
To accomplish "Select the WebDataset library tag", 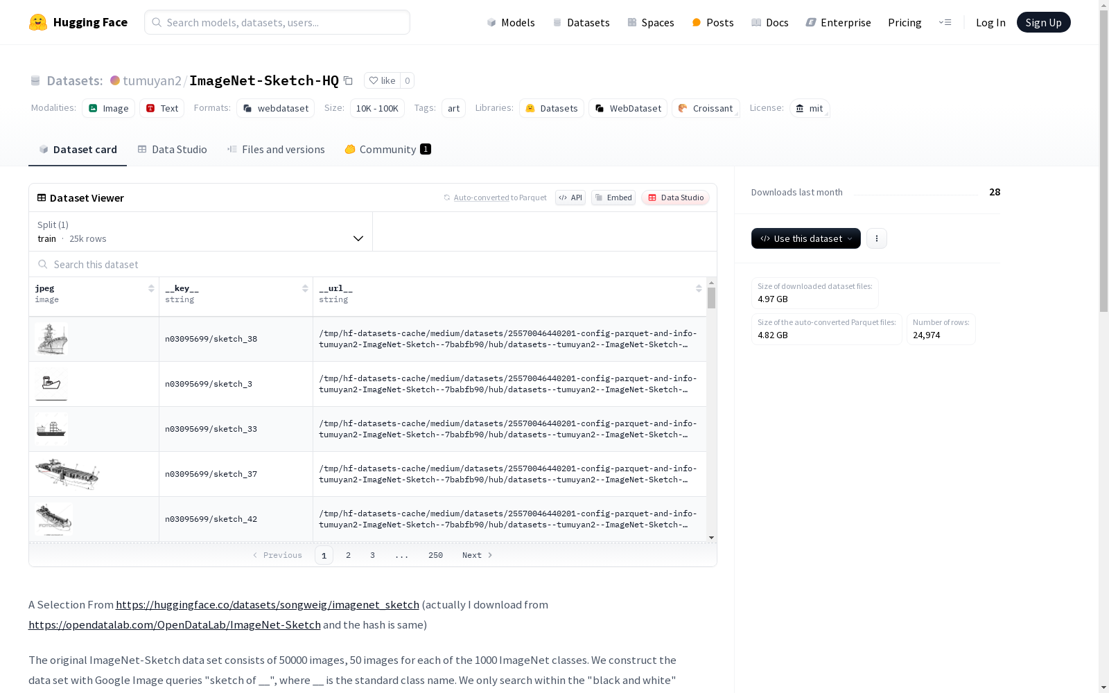I will click(628, 108).
